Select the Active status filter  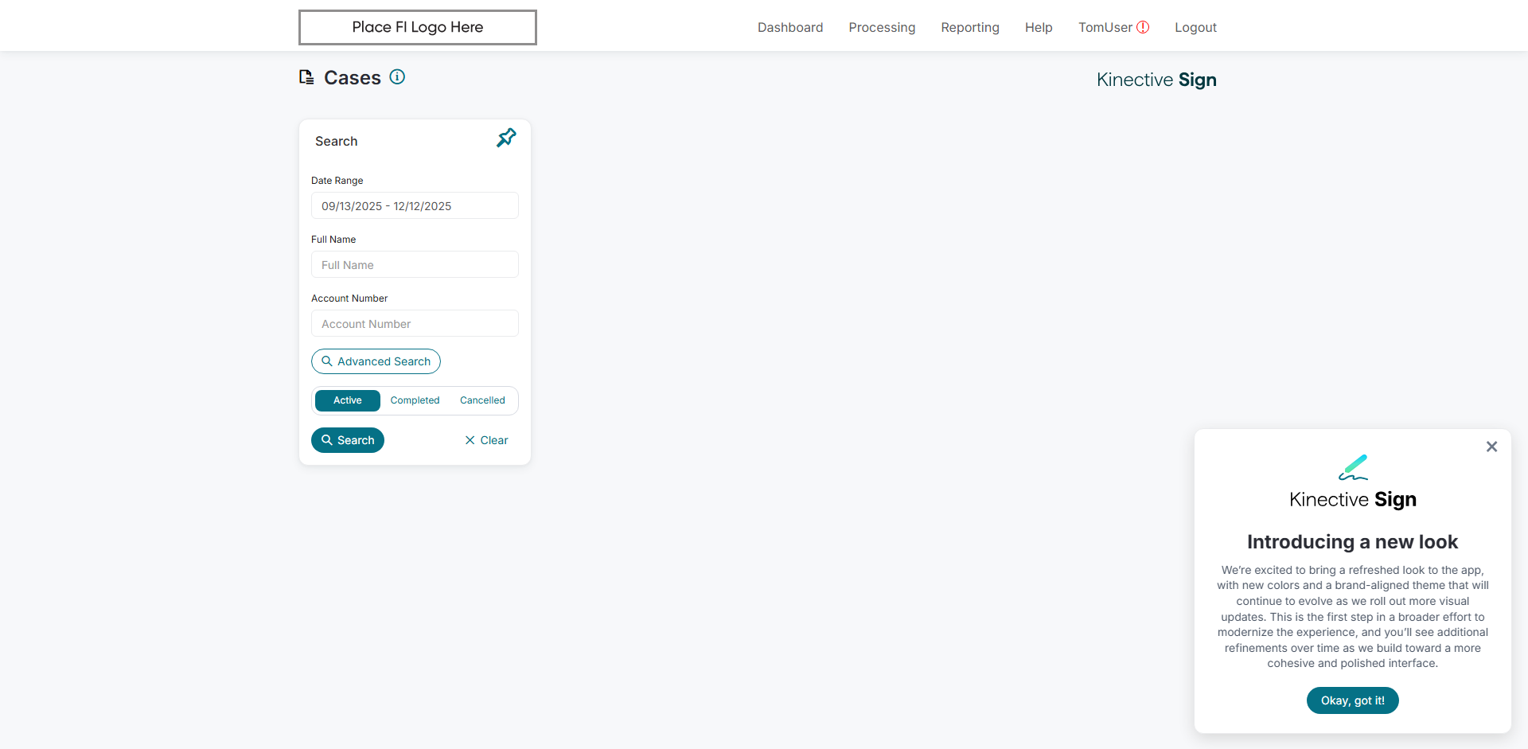click(x=348, y=400)
